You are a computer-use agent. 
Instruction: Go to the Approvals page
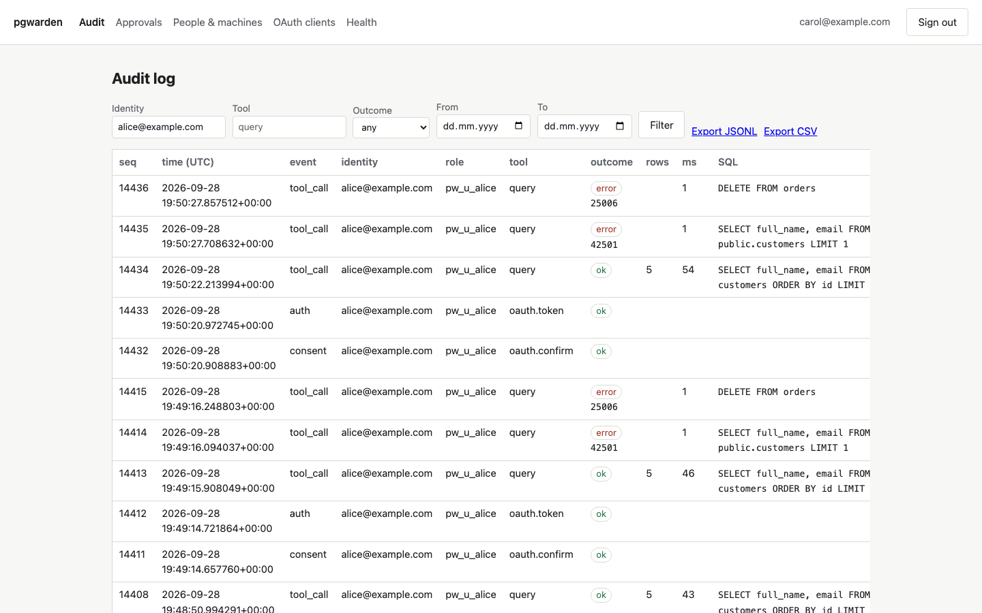pos(138,22)
